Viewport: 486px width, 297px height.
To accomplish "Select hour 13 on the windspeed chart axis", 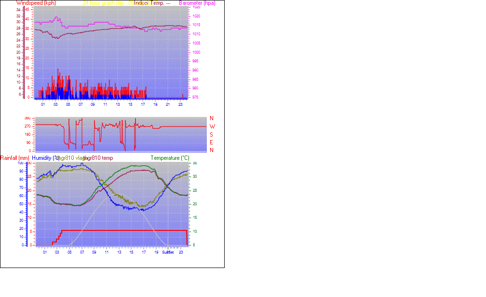I will point(118,104).
